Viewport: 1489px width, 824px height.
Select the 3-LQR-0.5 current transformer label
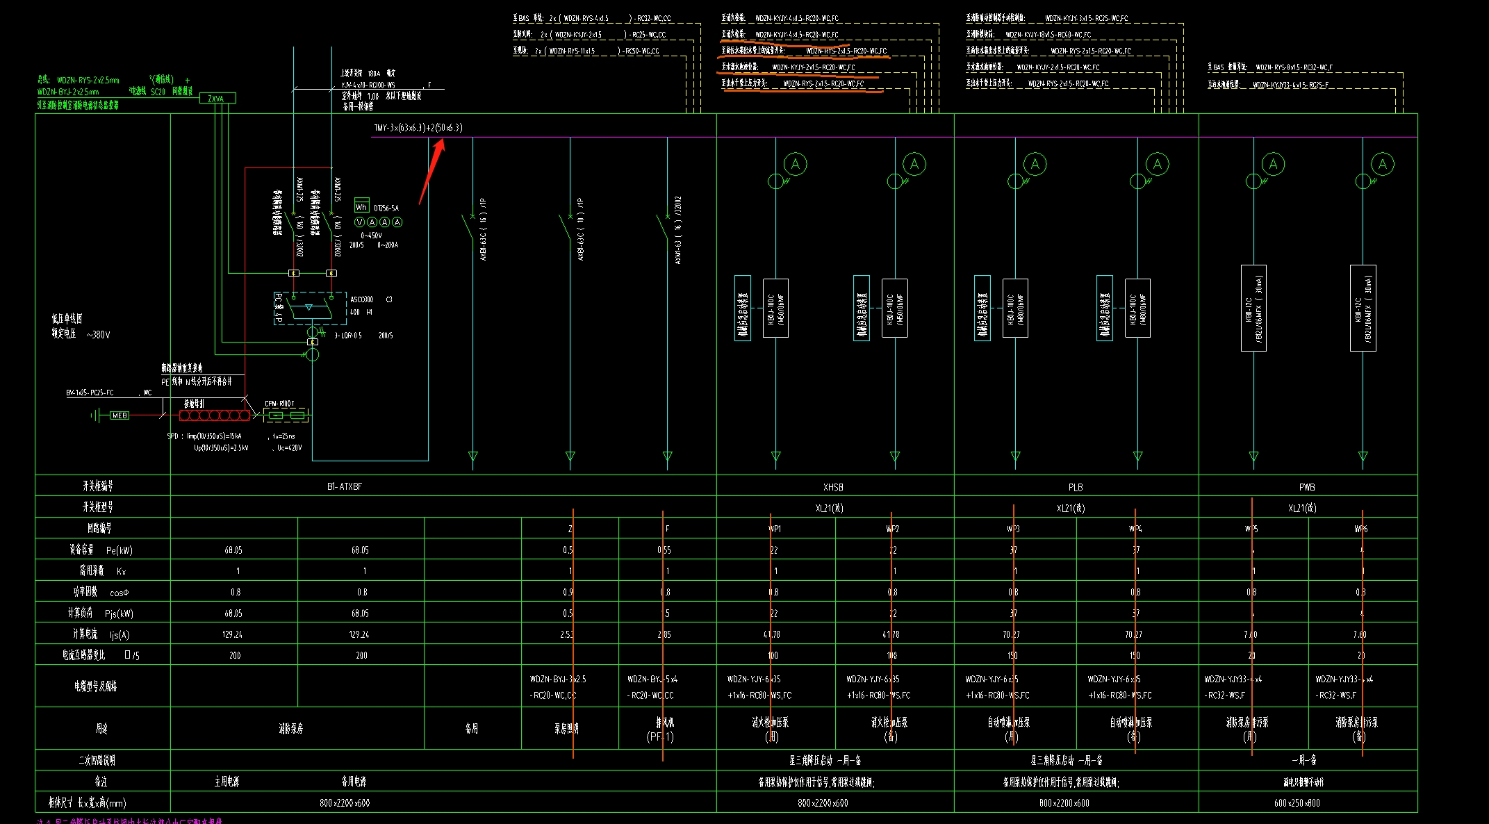pyautogui.click(x=348, y=335)
